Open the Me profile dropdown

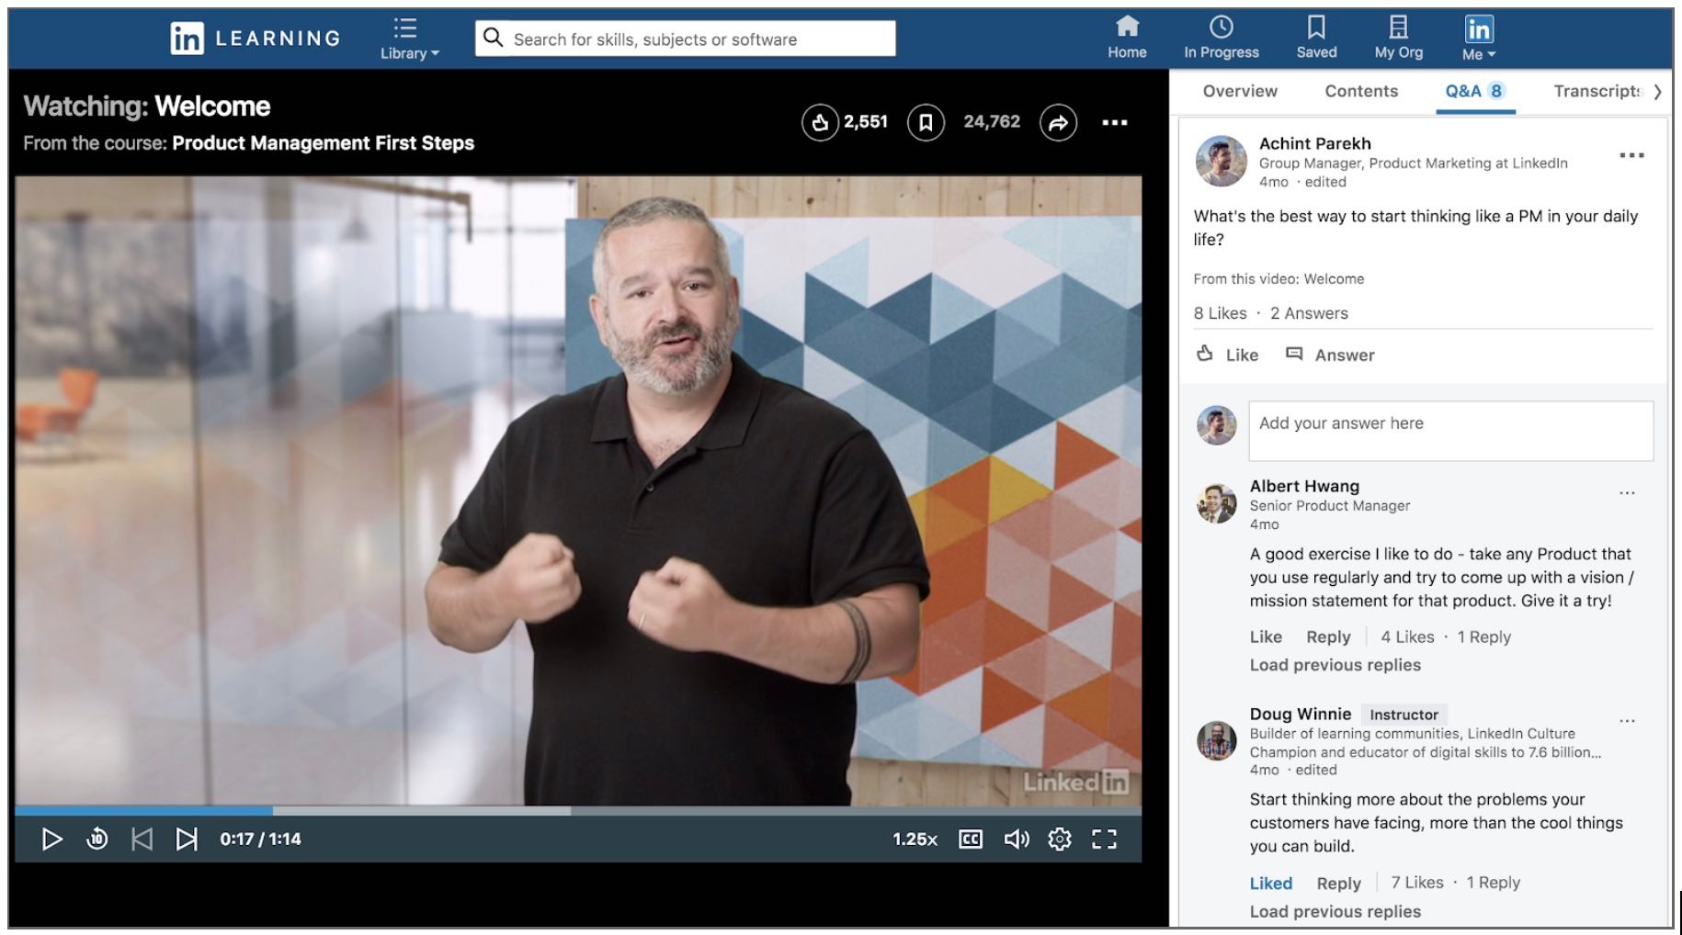[1478, 39]
